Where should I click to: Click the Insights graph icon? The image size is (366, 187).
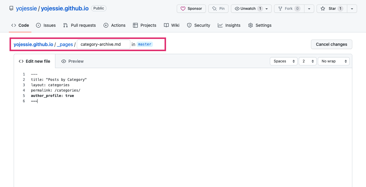point(220,25)
